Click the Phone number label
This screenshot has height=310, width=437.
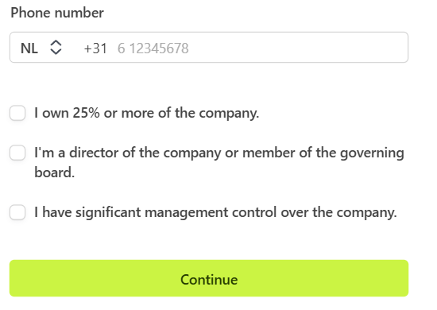coord(57,13)
